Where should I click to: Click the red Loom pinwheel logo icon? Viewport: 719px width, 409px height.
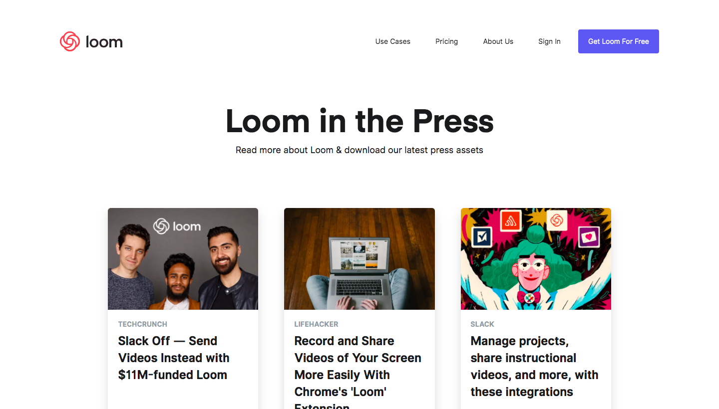70,41
